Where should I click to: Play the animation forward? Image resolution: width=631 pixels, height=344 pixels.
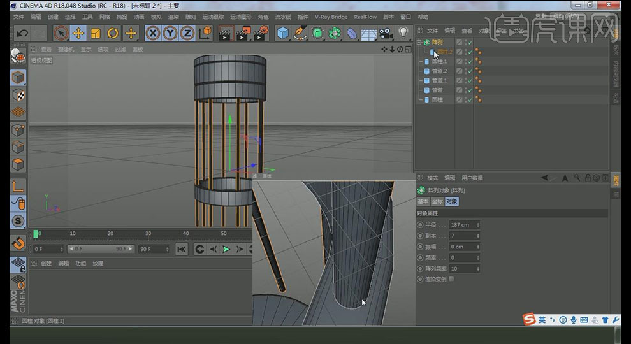coord(226,249)
